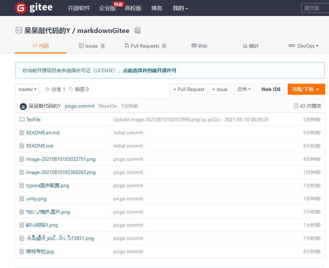Click the tag icon beside 标签 0
This screenshot has width=329, height=268.
[71, 89]
